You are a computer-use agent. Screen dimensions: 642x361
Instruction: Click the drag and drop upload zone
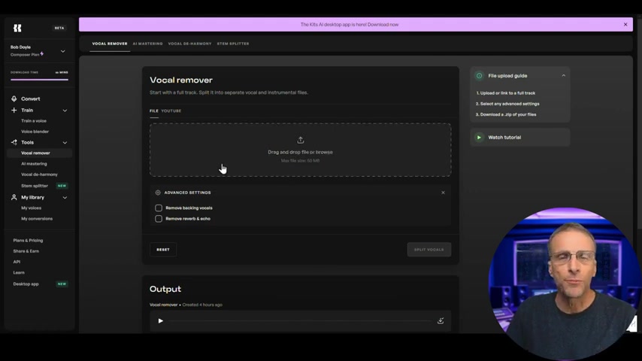[301, 150]
